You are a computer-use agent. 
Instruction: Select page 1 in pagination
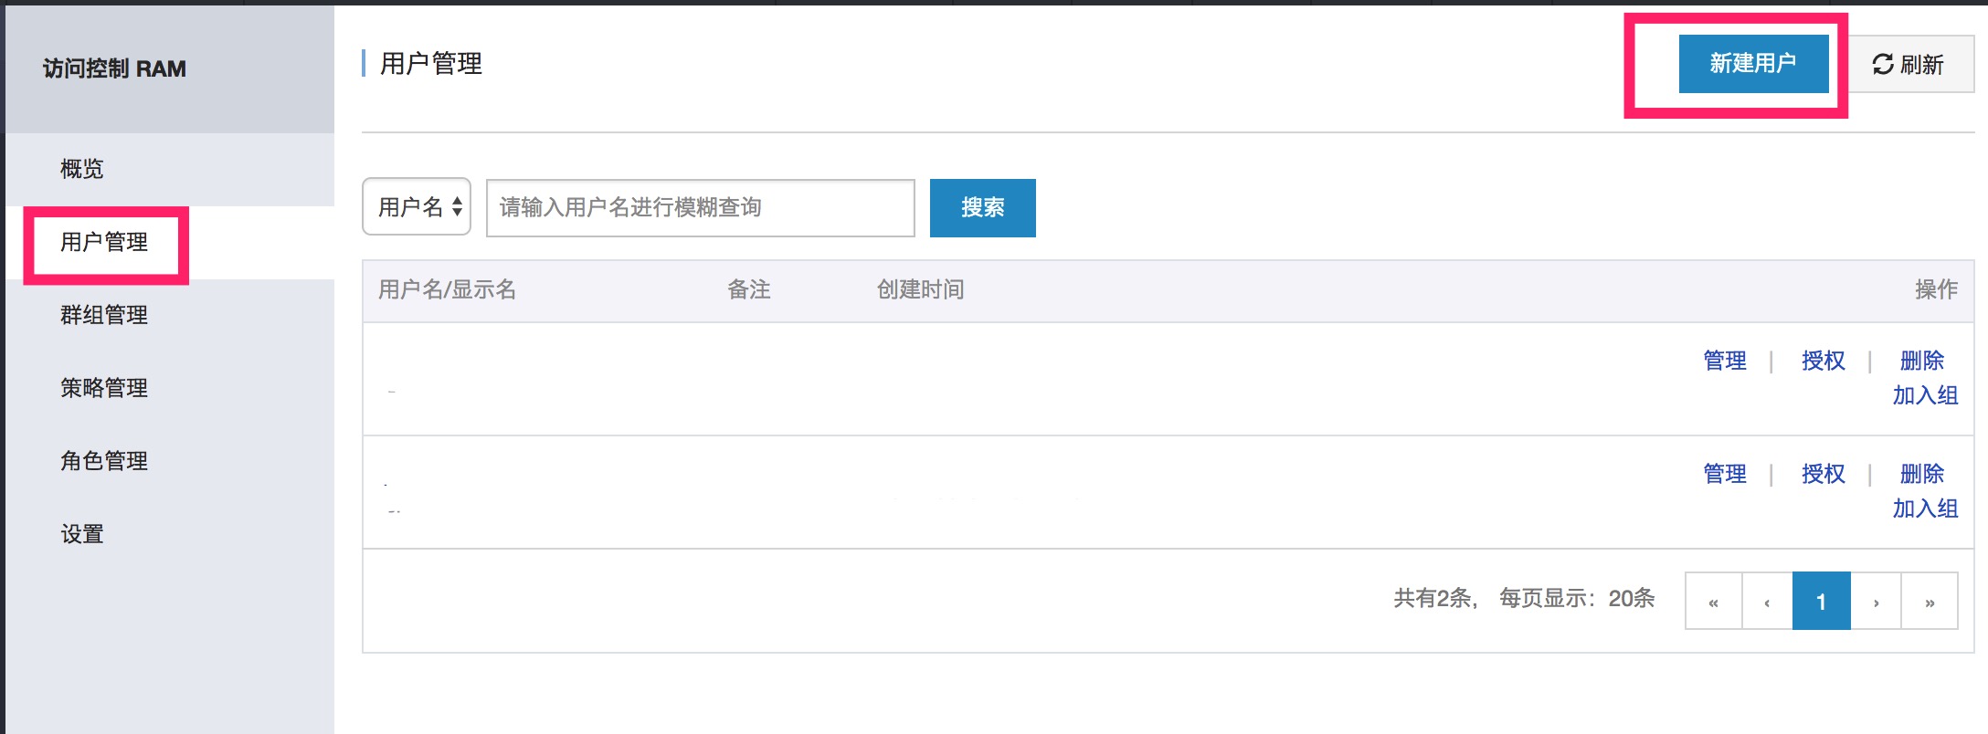point(1821,602)
